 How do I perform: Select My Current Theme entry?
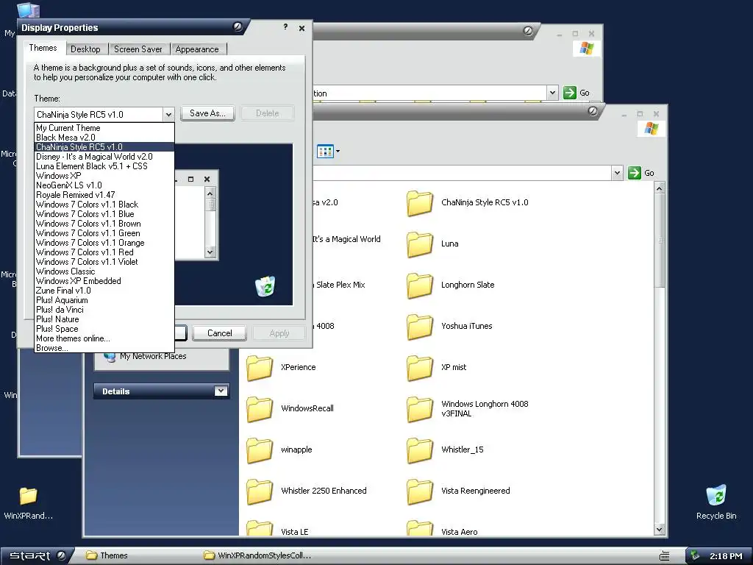tap(104, 128)
